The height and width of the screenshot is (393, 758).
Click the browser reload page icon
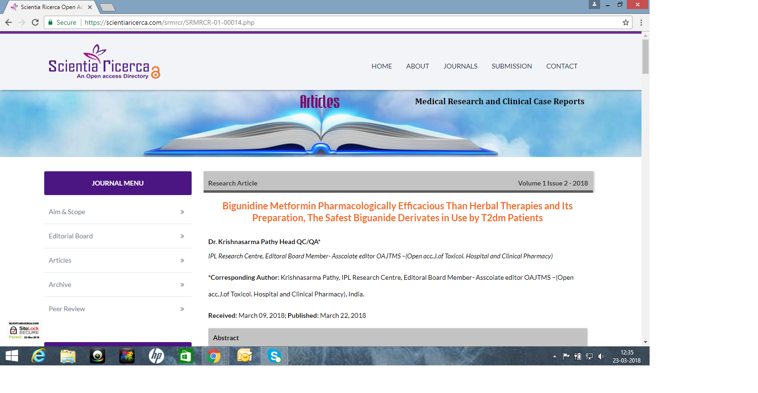[35, 22]
